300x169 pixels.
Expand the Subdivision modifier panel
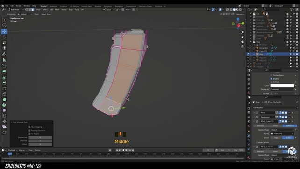pyautogui.click(x=254, y=117)
